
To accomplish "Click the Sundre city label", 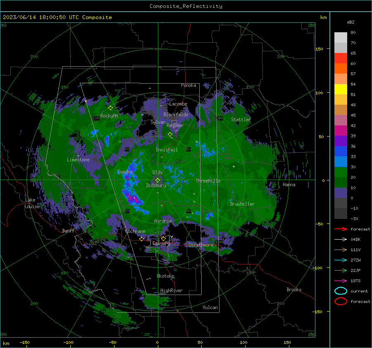I will tap(125, 172).
